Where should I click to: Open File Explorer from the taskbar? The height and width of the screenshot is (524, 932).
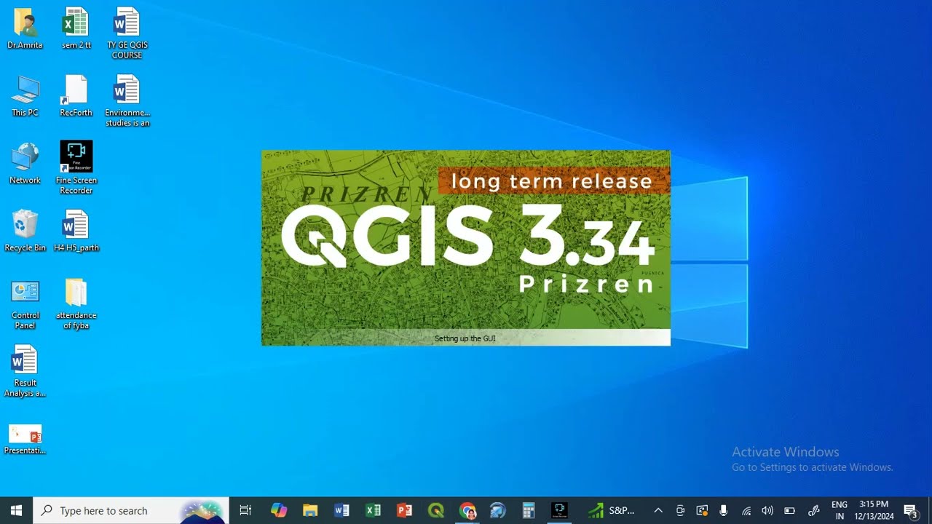[310, 510]
